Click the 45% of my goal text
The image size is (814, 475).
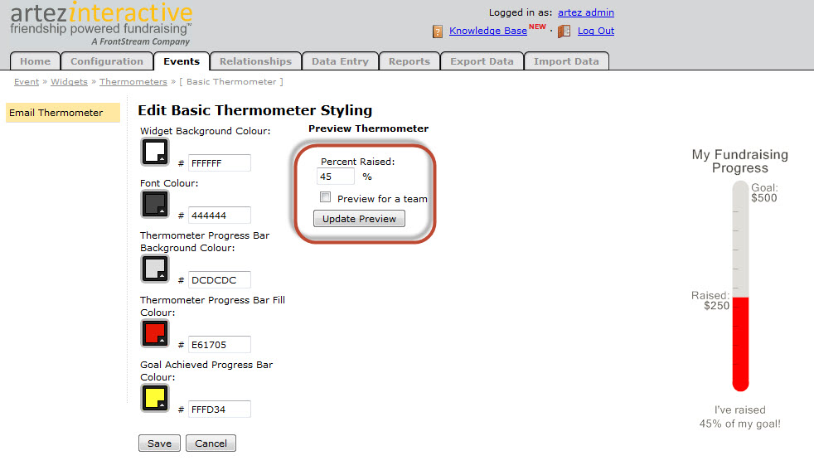click(739, 424)
